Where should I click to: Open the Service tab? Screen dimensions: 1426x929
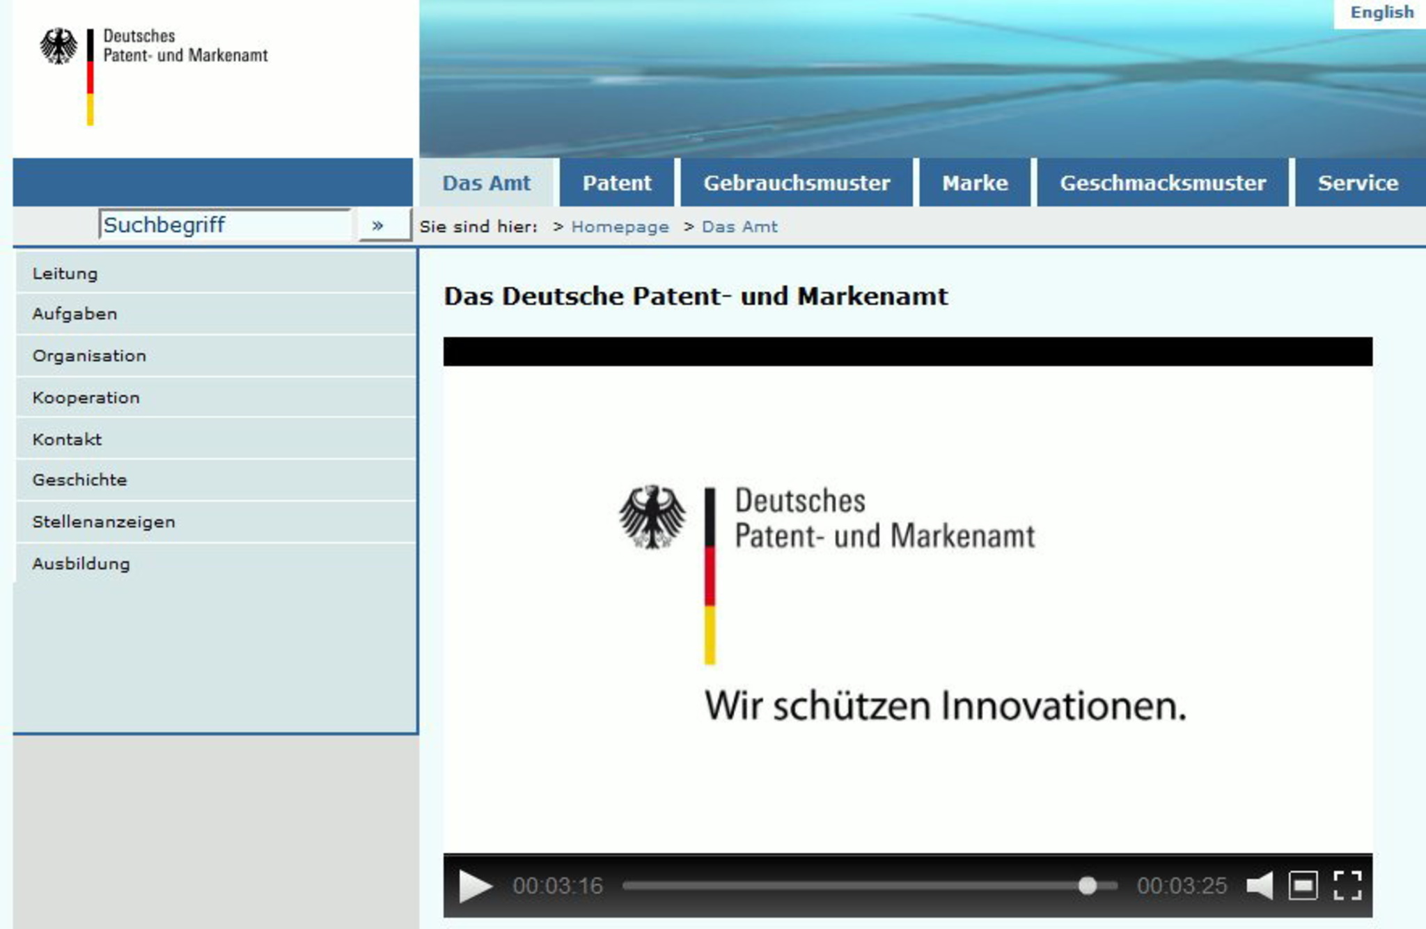pos(1358,183)
